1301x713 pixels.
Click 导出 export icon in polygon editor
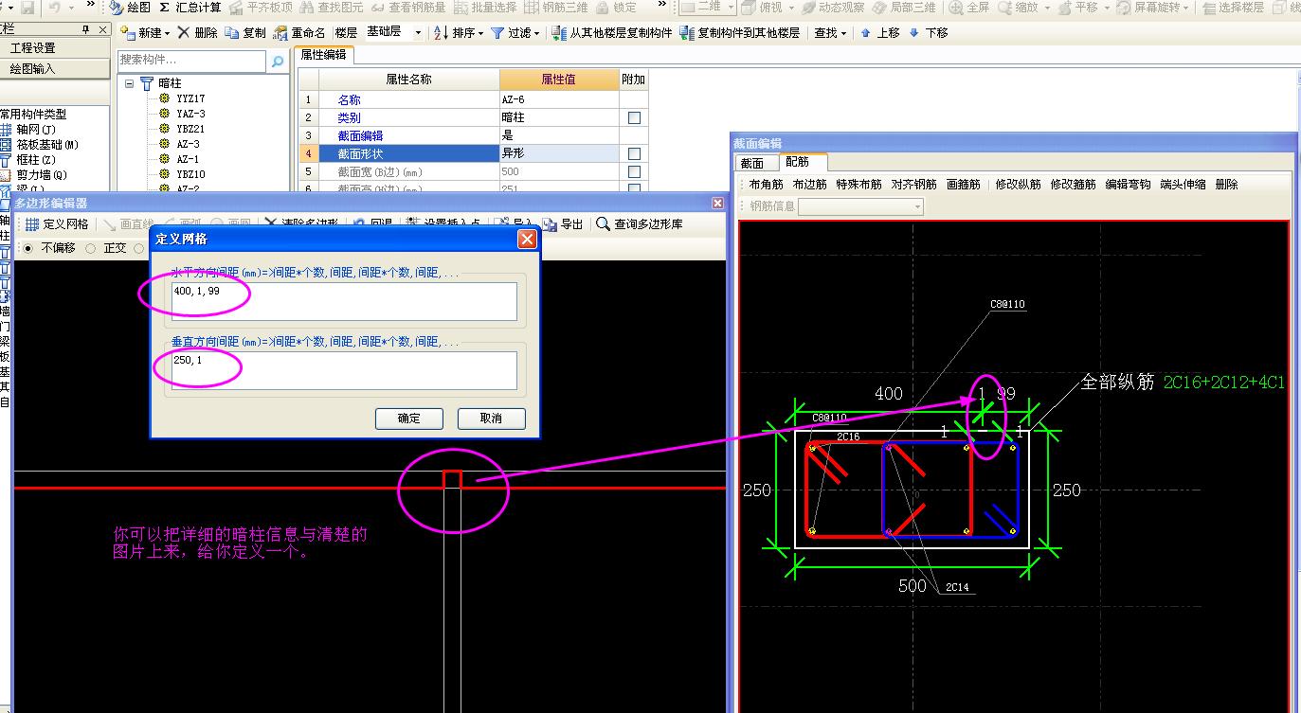(x=550, y=224)
